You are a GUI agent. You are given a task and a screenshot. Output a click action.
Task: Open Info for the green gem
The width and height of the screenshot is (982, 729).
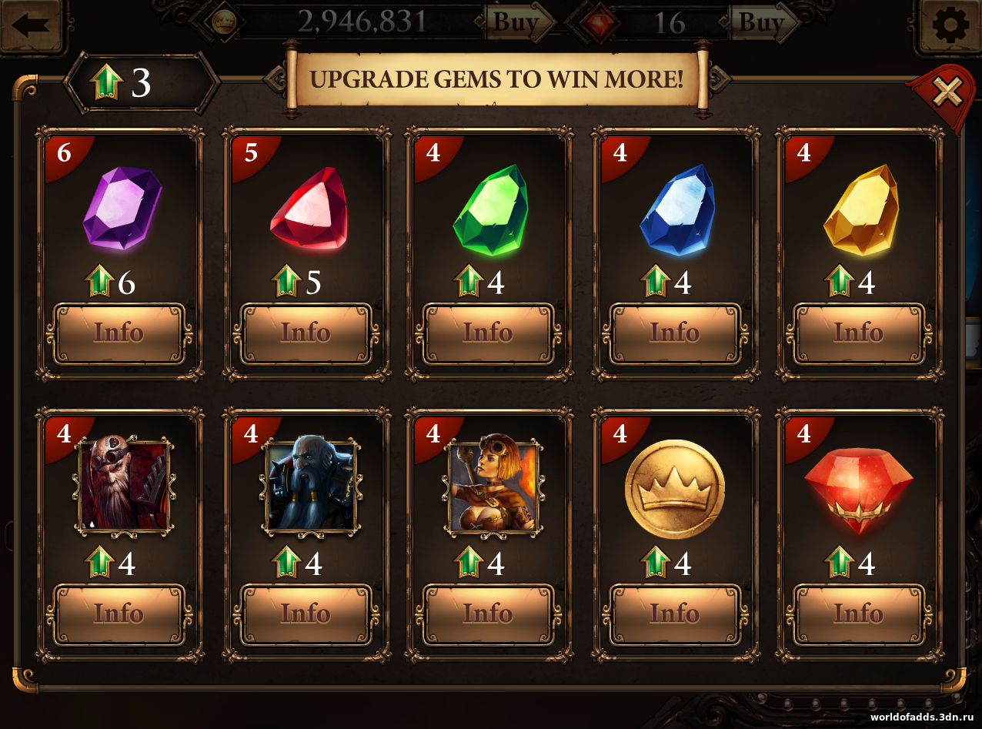coord(488,333)
